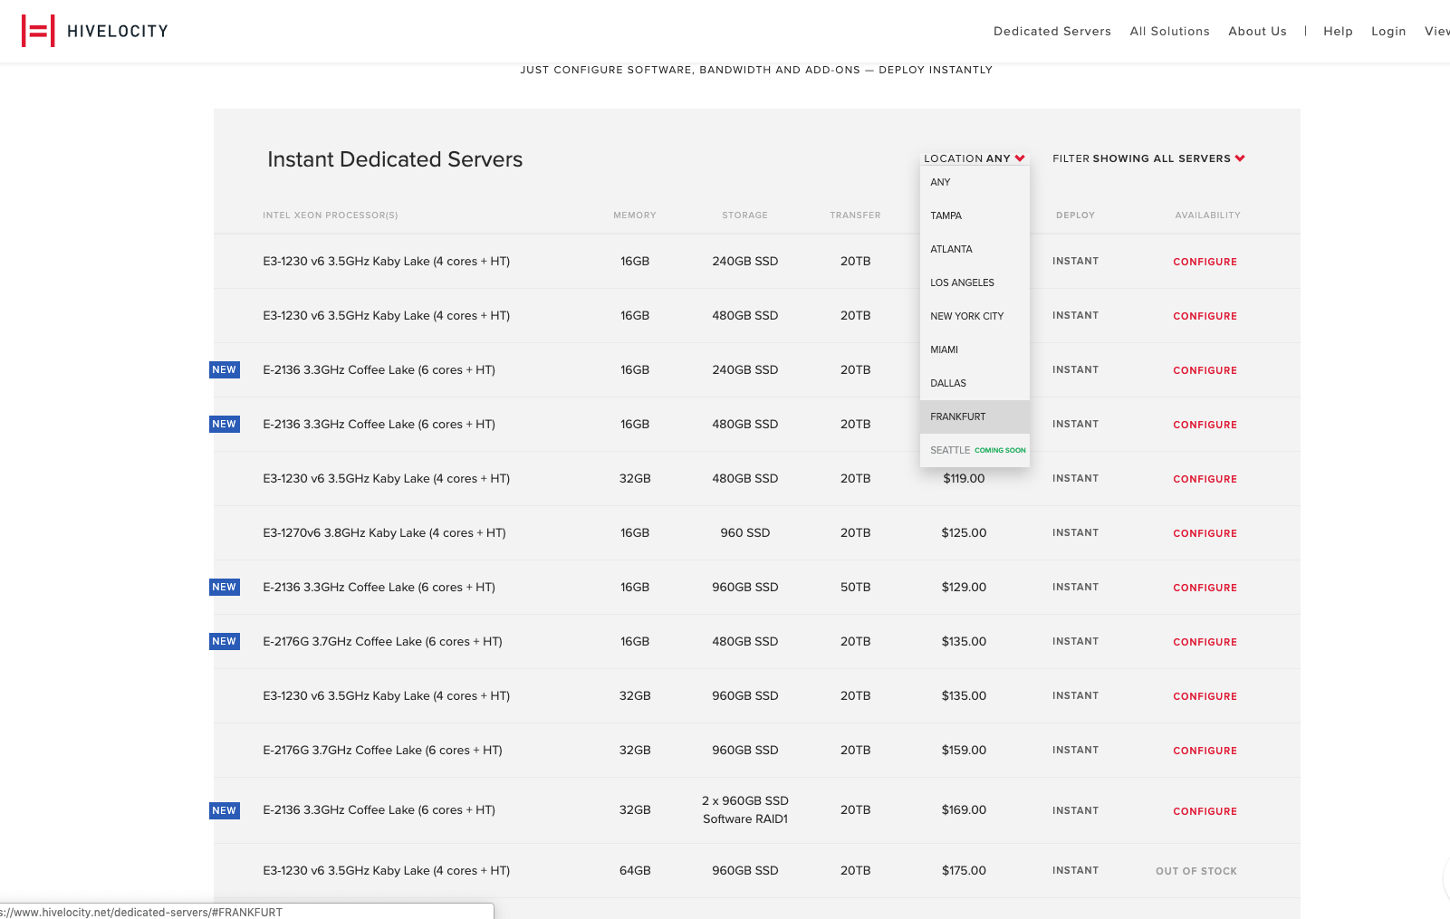Click Out of Stock on $175.00 server
Screen dimensions: 1450x919
(x=1196, y=871)
